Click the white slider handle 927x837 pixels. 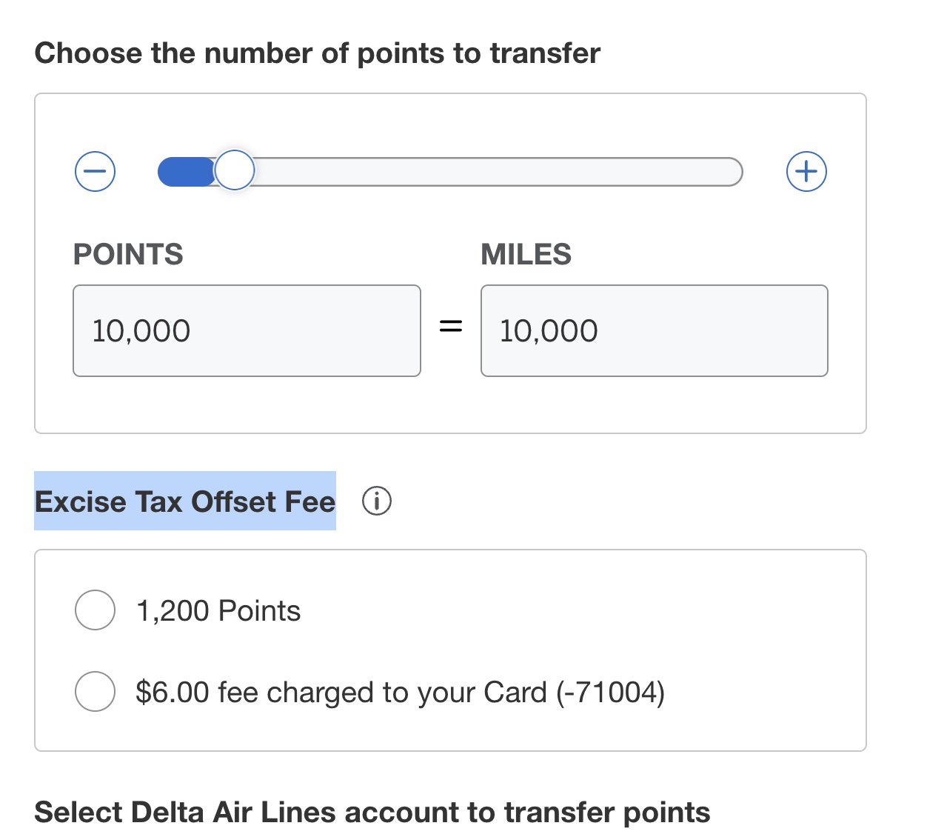point(235,171)
